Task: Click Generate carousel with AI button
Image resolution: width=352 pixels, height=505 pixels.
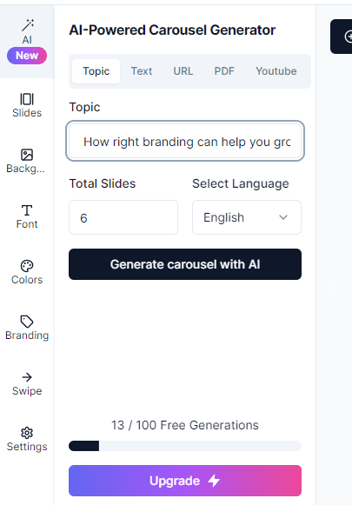Action: pyautogui.click(x=185, y=264)
